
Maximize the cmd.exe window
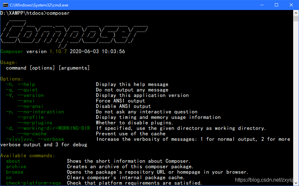pos(276,5)
